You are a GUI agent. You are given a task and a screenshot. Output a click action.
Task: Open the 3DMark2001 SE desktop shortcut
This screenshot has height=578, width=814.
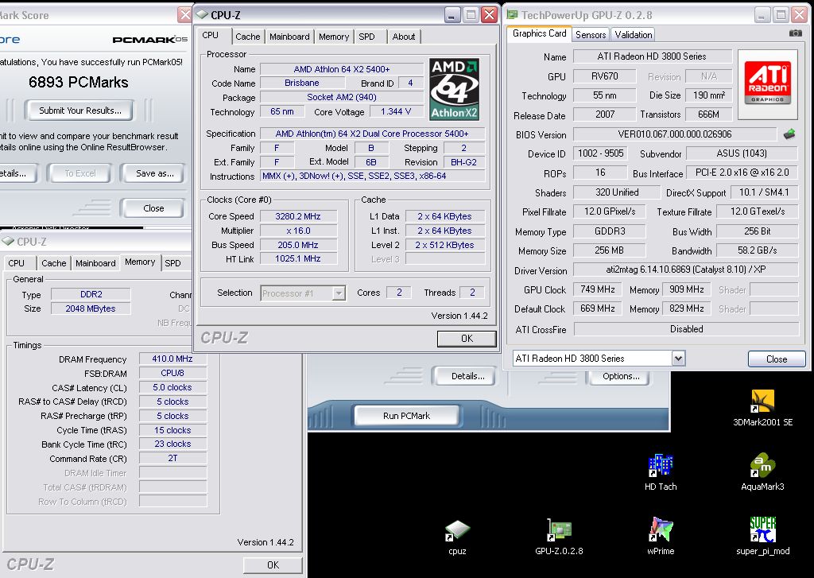762,408
